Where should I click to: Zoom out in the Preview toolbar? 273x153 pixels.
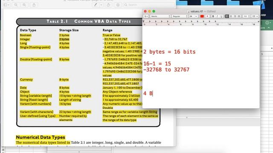[x=16, y=5]
